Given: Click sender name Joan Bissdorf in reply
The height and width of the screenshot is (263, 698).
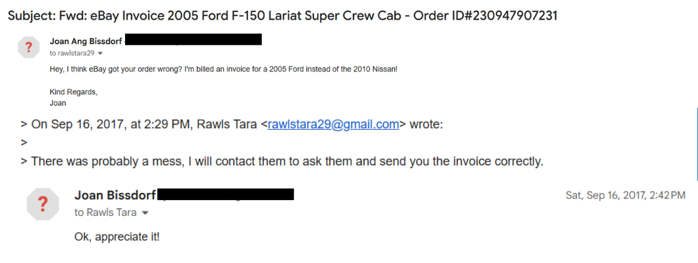Looking at the screenshot, I should click(116, 195).
